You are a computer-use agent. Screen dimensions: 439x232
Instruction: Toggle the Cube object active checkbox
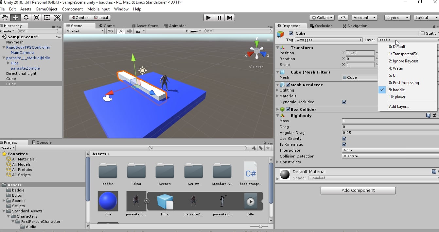click(291, 33)
